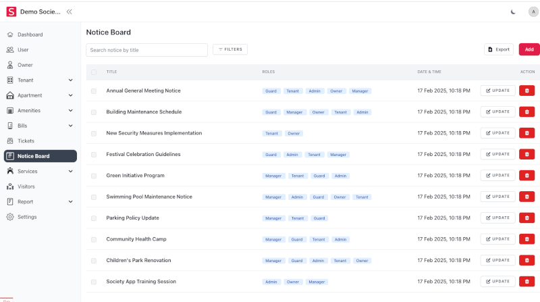Expand the Amenities sidebar section
Viewport: 540px width, 302px height.
point(71,111)
